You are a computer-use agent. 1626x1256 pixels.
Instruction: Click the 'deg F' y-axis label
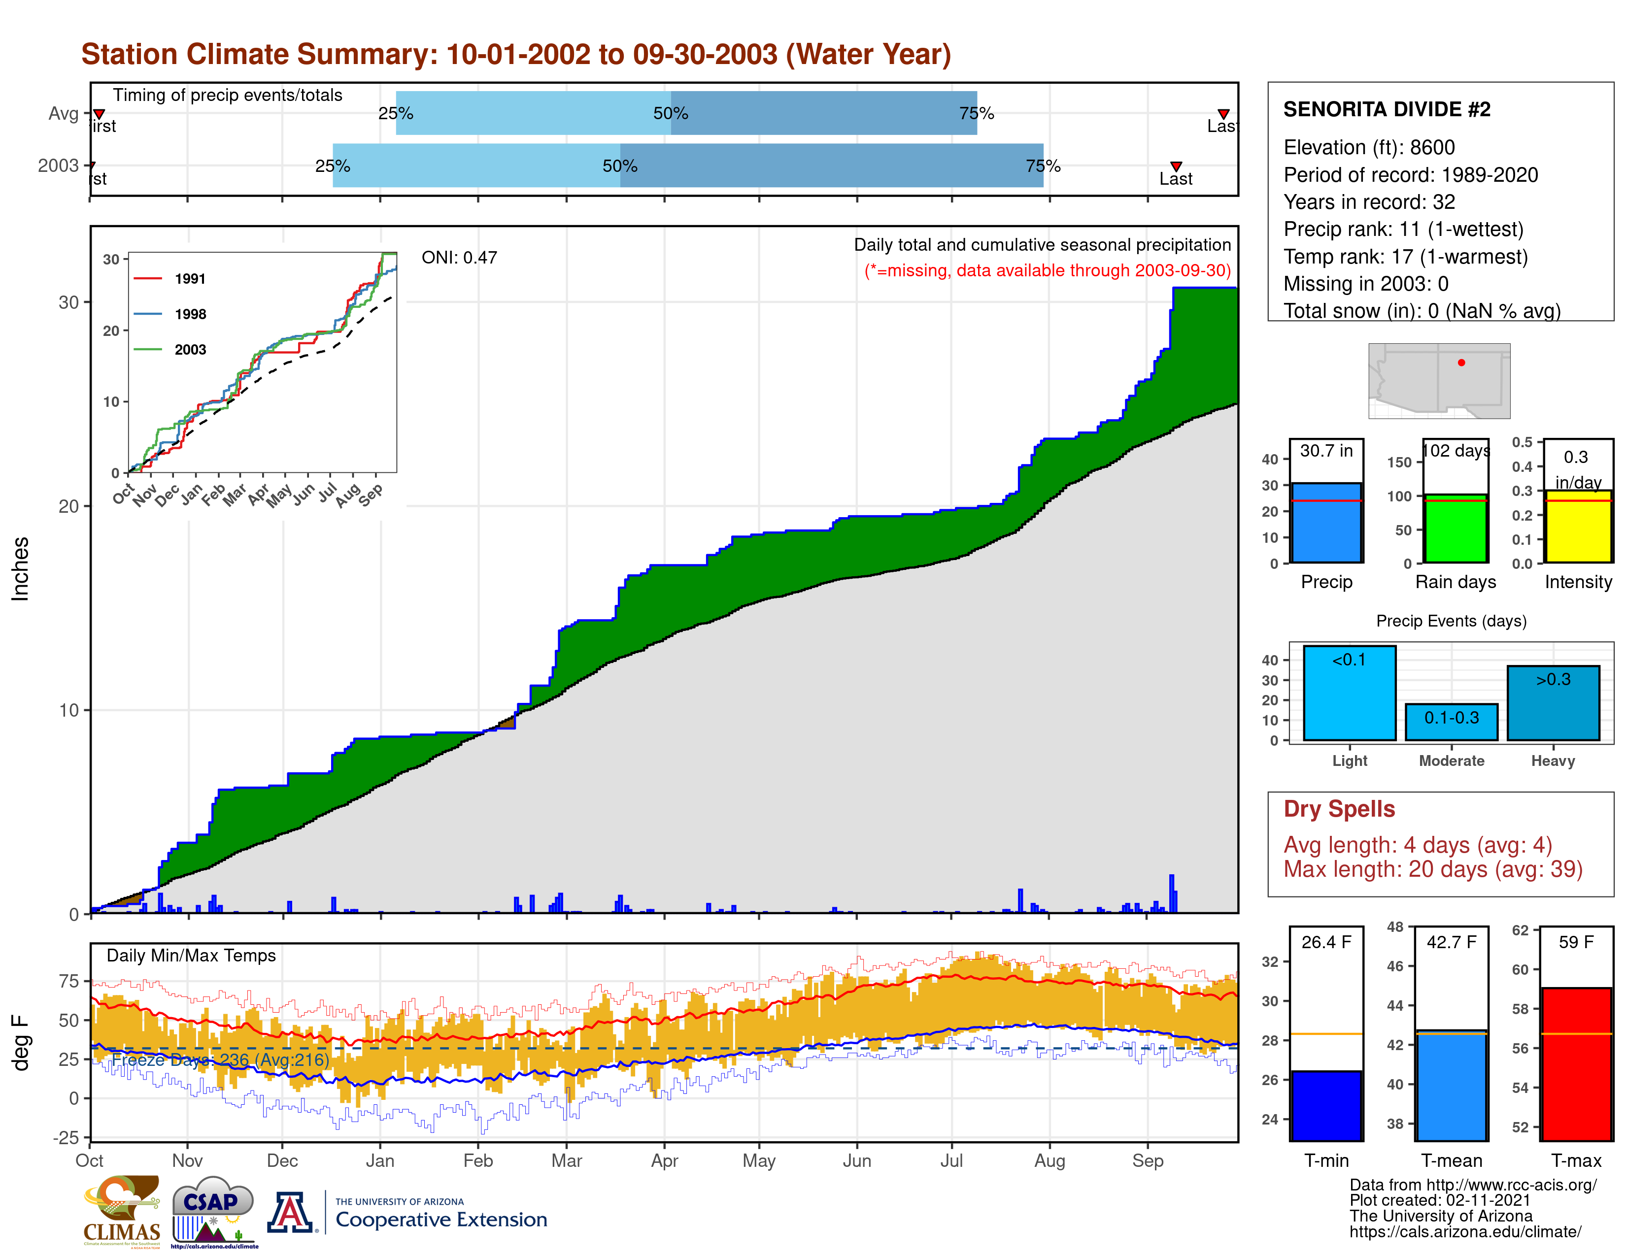20,1043
